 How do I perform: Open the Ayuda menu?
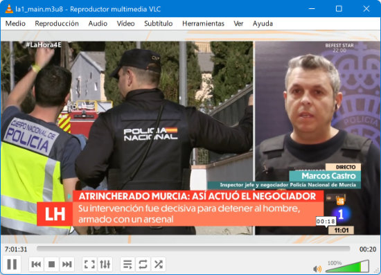click(x=263, y=24)
